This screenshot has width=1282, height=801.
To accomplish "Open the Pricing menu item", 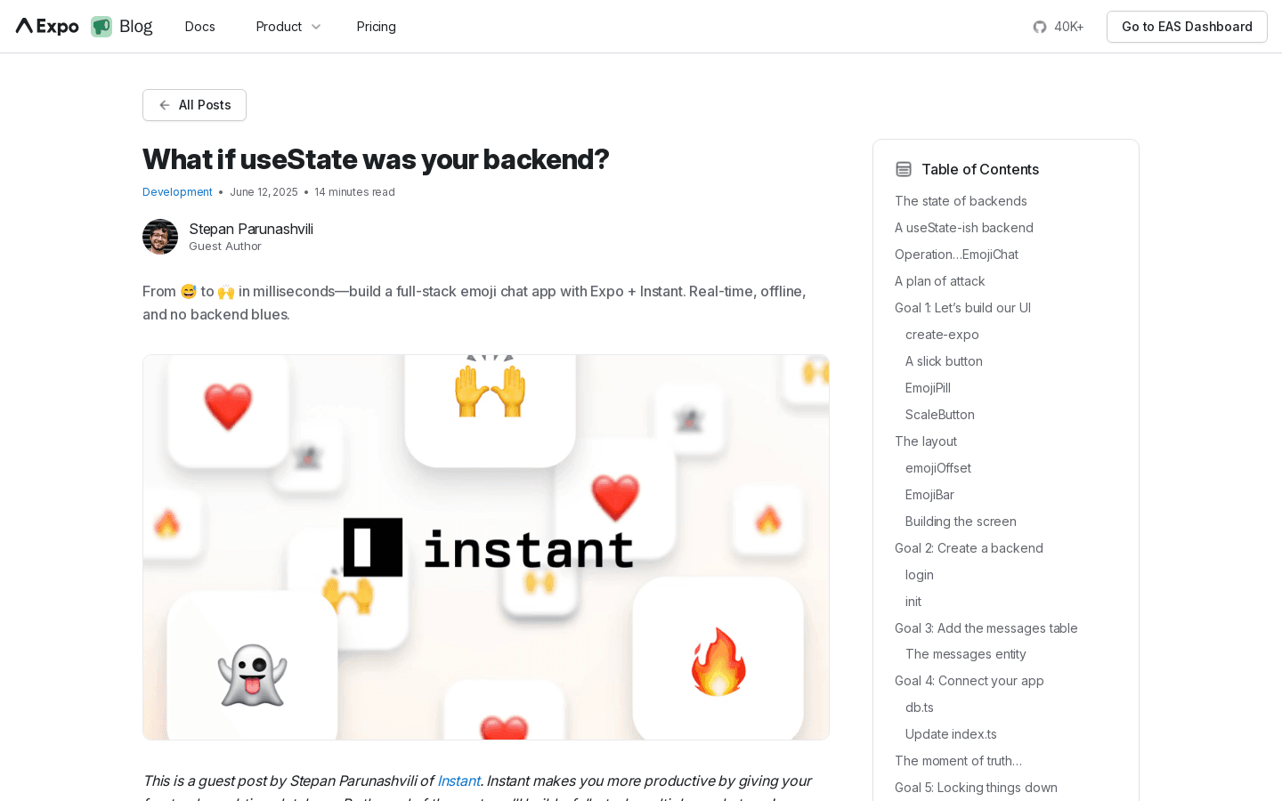I will pos(377,27).
